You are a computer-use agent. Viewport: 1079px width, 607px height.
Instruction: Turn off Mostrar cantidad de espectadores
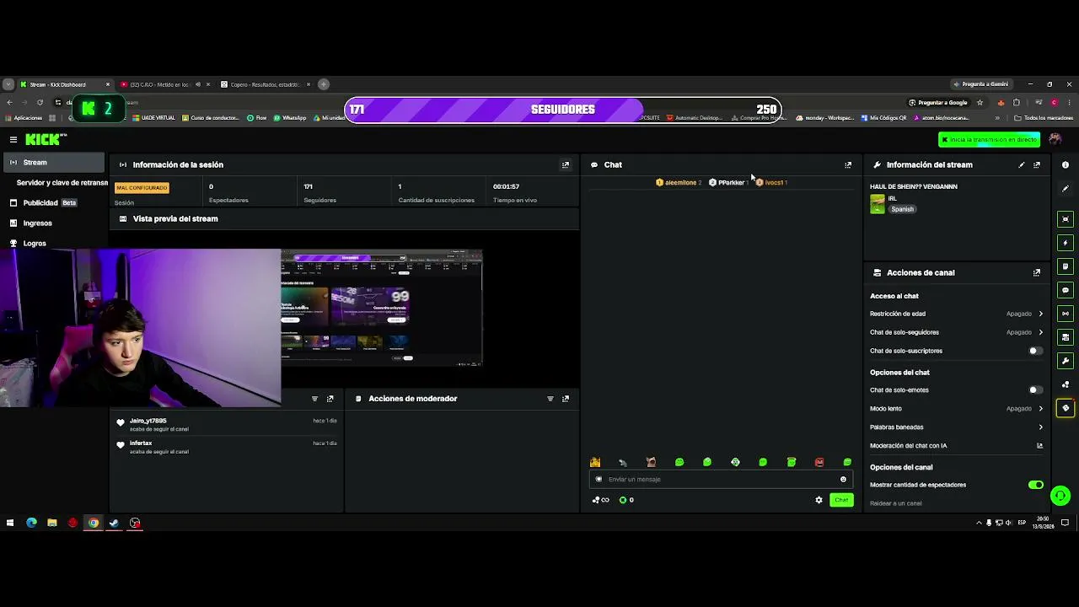1036,485
